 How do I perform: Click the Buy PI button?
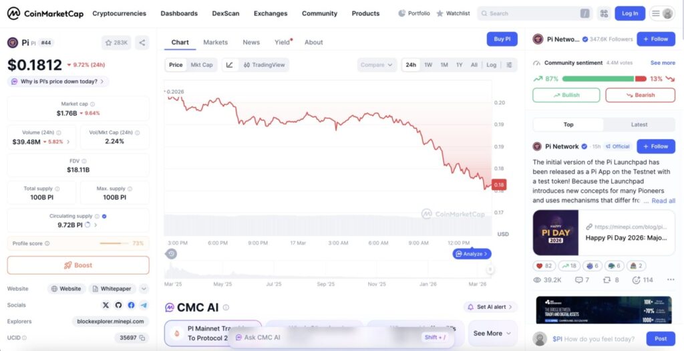[502, 39]
